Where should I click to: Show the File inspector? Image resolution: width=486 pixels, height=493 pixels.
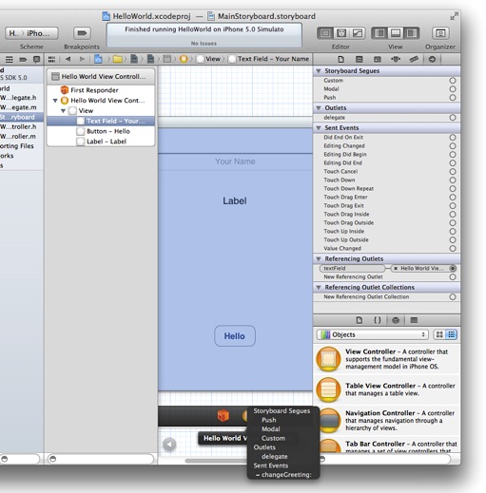[340, 59]
